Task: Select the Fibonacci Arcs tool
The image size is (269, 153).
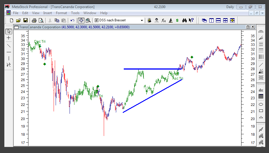Action: (x=261, y=32)
